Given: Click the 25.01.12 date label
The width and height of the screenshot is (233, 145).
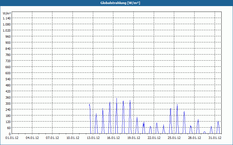Looking at the screenshot, I should click(x=174, y=138).
